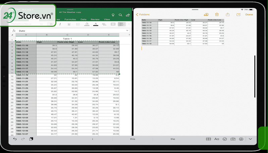The image size is (268, 153).
Task: Switch to the View tab
Action: point(107,19)
